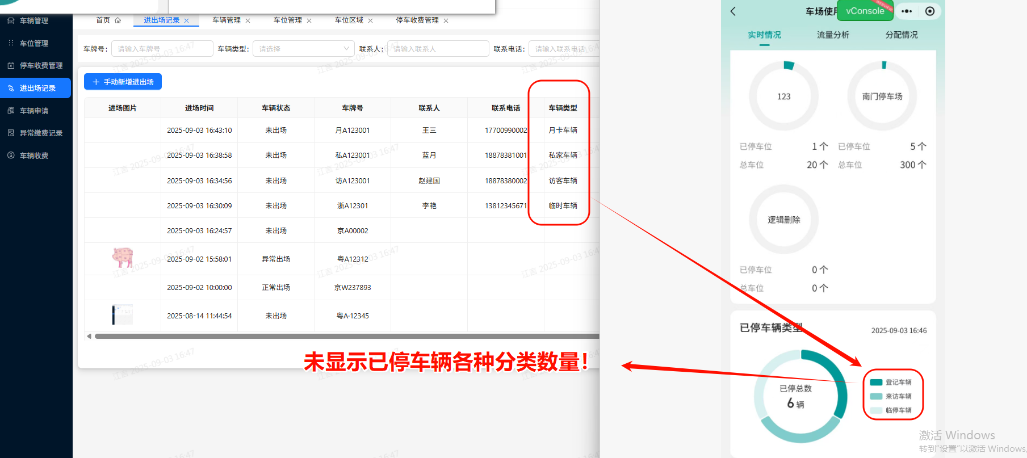The image size is (1027, 458).
Task: Click the 车辆管理 sidebar icon
Action: click(11, 20)
